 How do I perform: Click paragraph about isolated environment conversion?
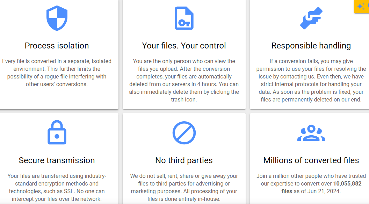(x=57, y=73)
